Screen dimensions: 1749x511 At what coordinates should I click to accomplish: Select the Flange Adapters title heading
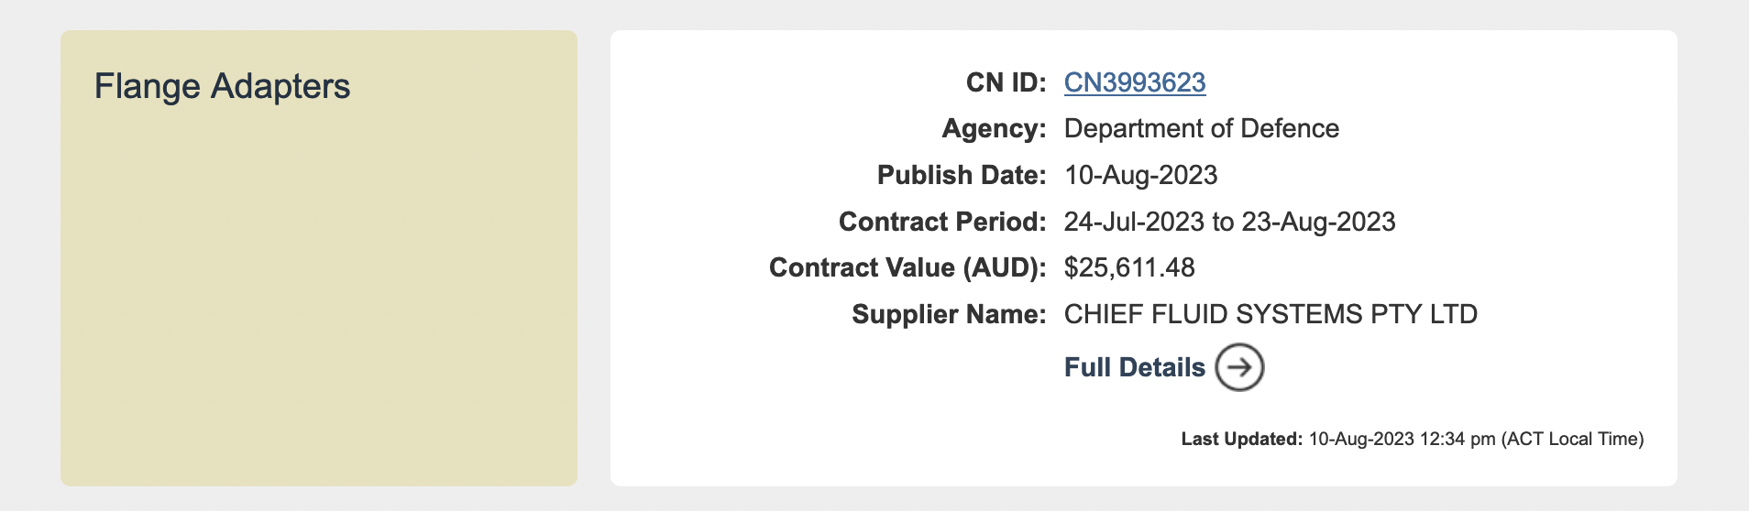[x=223, y=86]
